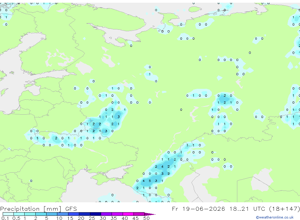Click dark blue swatch between 20 and 25
Viewport: 300px width, 220px height.
pos(85,214)
